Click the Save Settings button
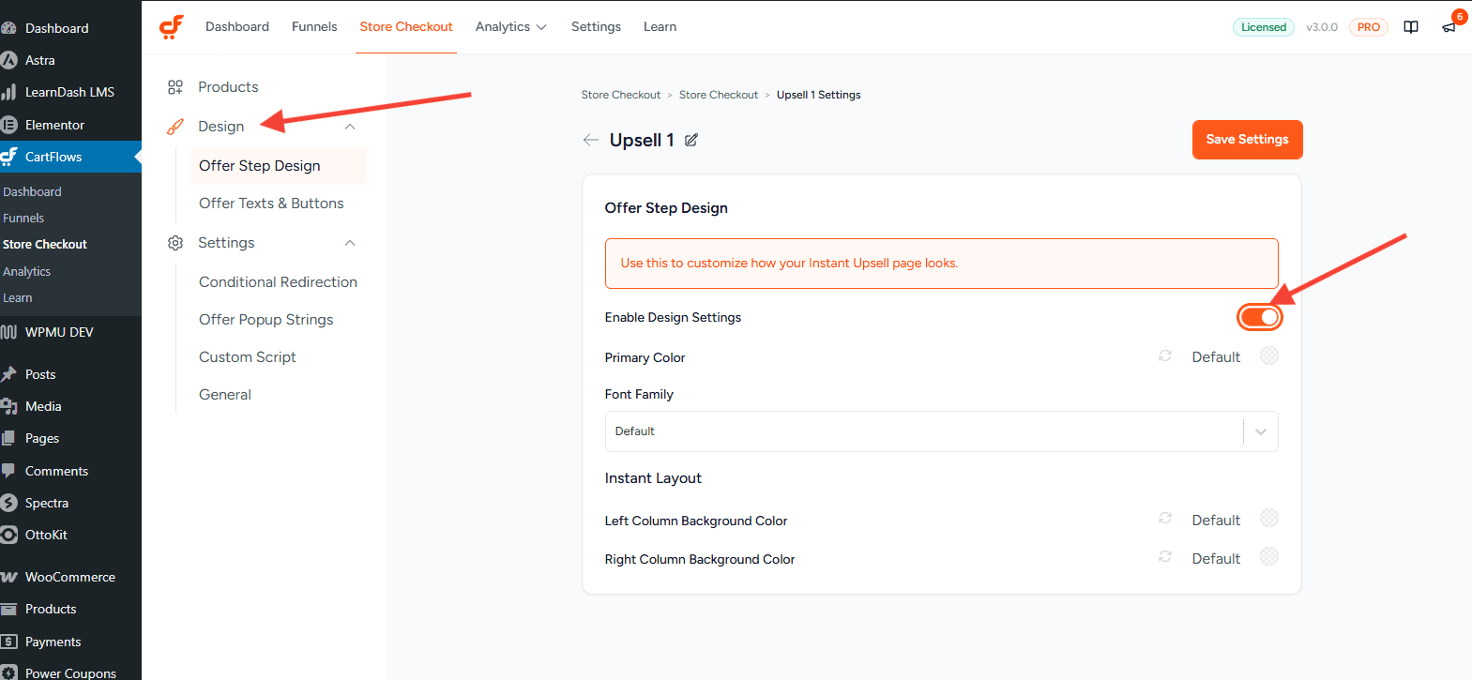This screenshot has width=1472, height=680. [1247, 140]
